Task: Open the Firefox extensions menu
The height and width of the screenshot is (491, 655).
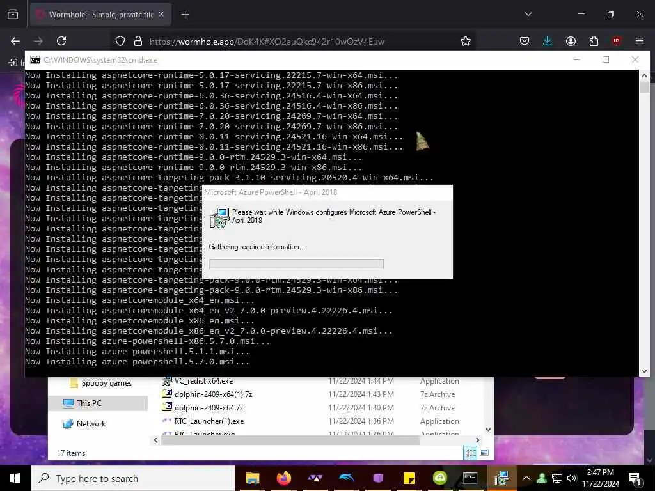Action: click(594, 41)
